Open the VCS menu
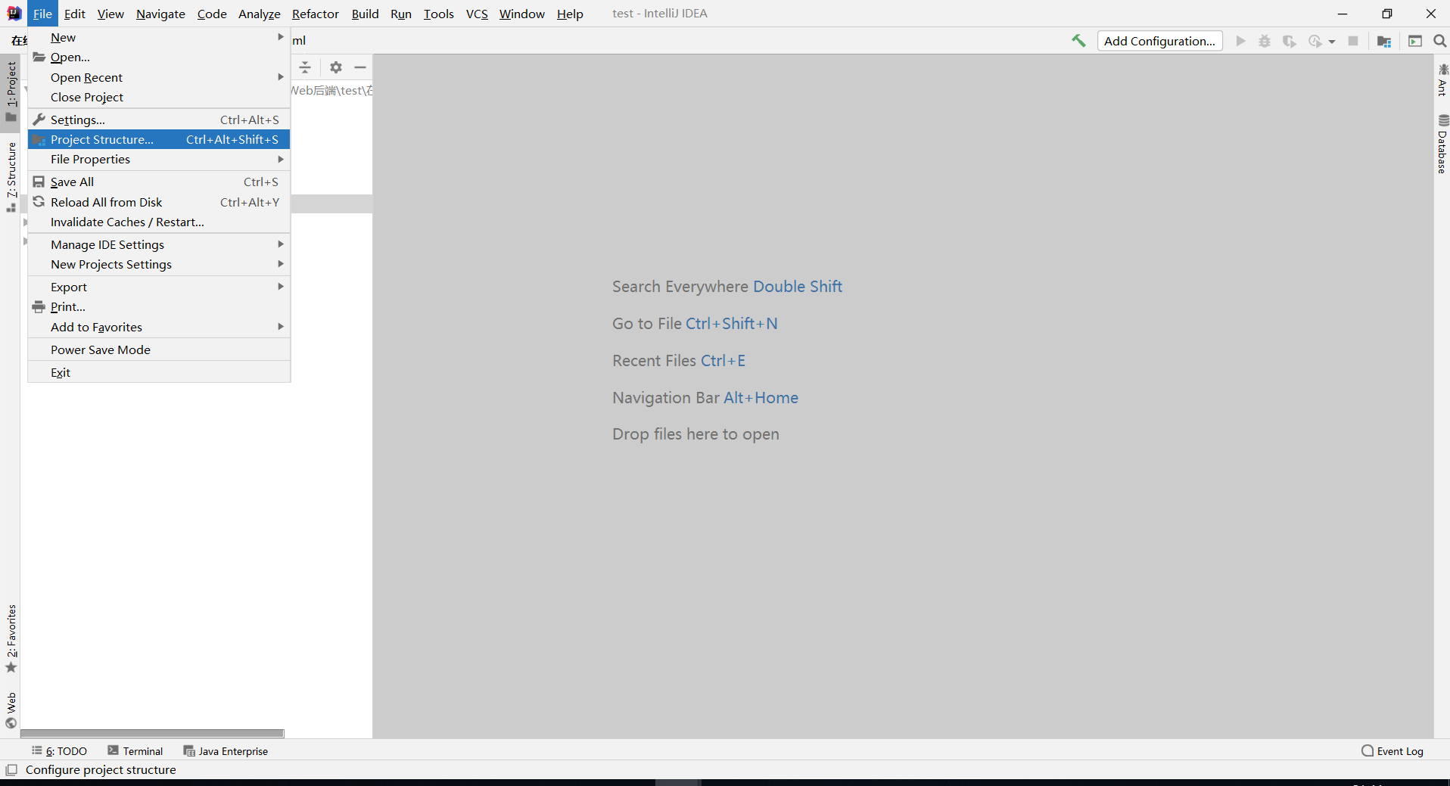1450x786 pixels. tap(477, 14)
